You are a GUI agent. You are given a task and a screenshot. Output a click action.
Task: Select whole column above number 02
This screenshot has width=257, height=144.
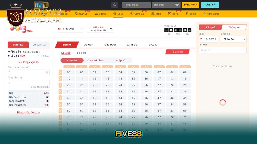[94, 67]
